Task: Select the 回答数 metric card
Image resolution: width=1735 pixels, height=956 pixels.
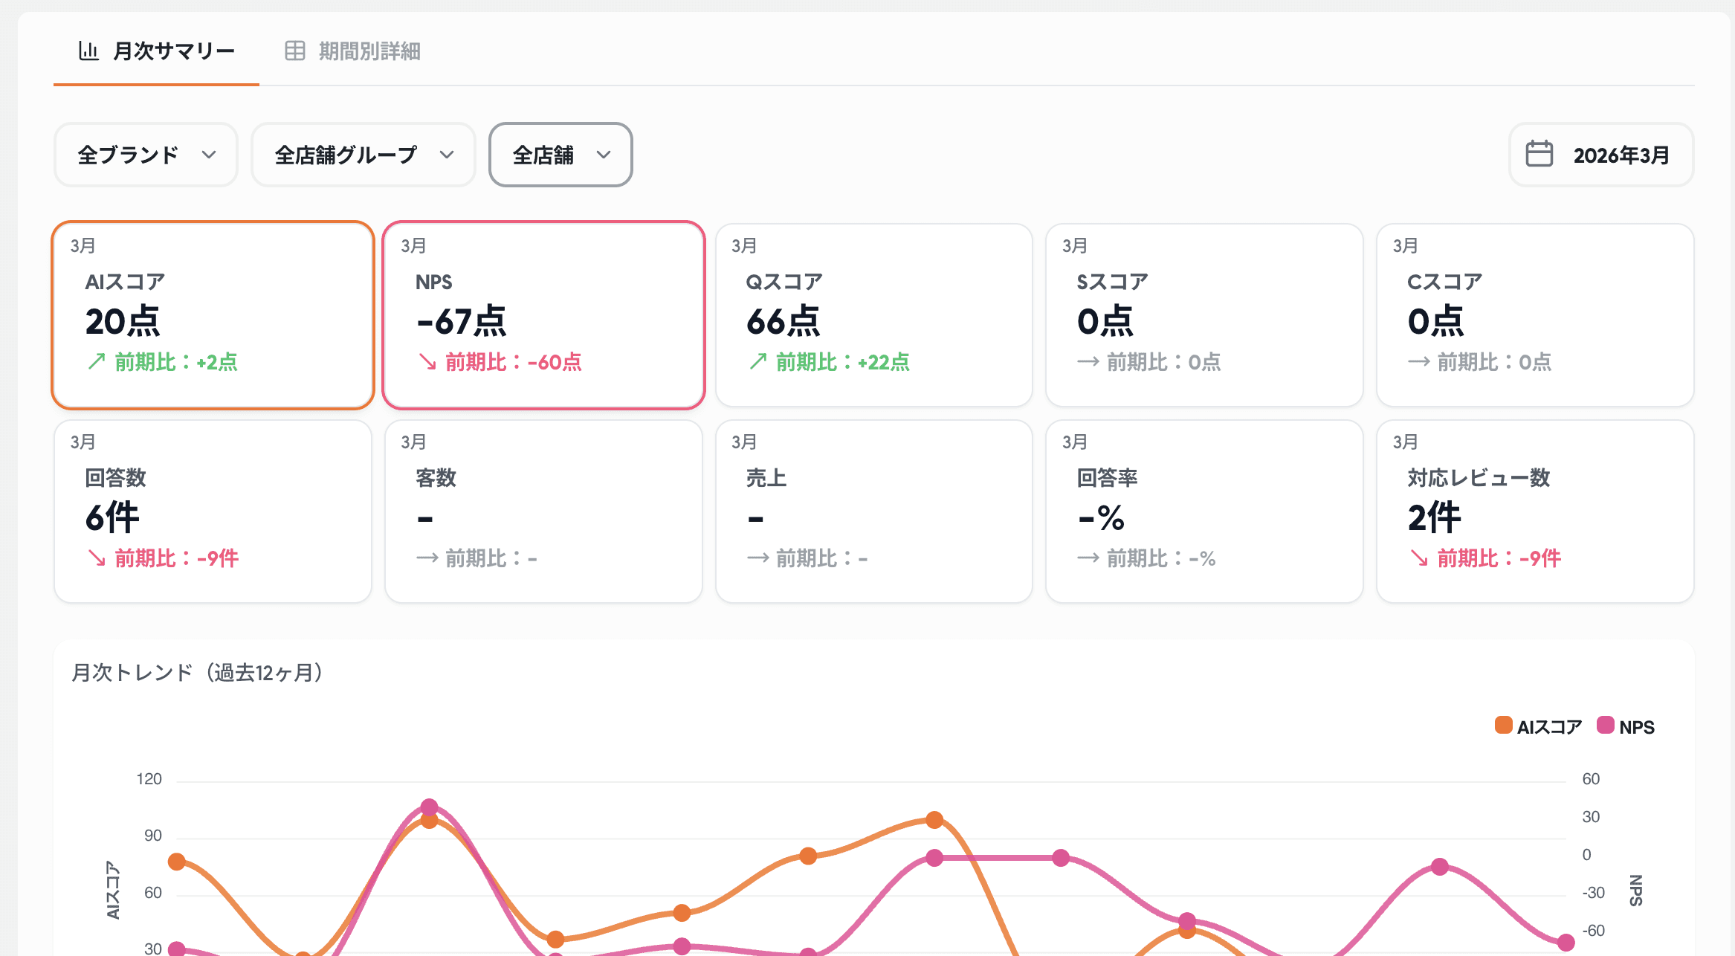Action: tap(213, 511)
